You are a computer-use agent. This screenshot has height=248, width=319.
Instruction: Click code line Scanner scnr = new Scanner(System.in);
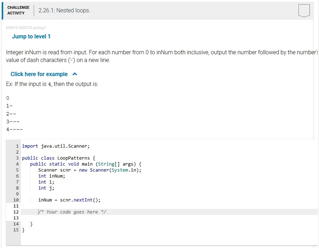coord(90,170)
